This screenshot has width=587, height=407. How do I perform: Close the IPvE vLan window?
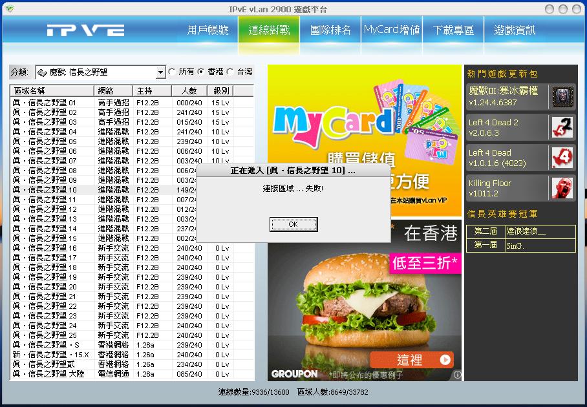click(x=577, y=9)
